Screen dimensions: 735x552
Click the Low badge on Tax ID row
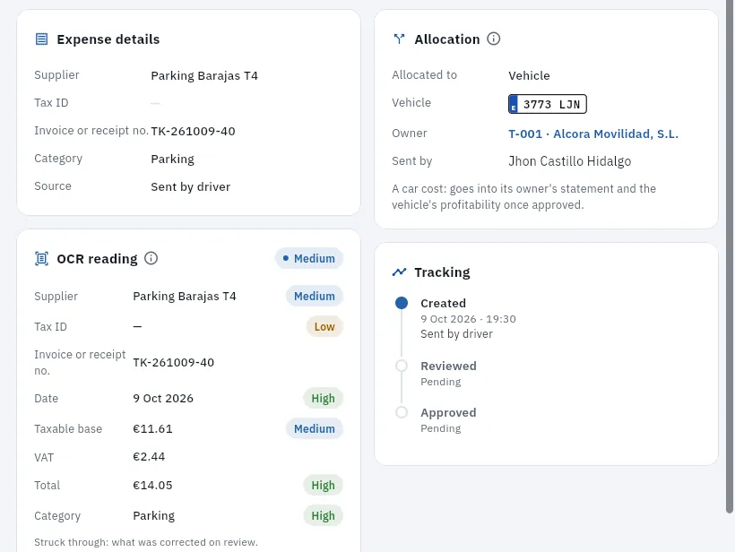(x=324, y=326)
